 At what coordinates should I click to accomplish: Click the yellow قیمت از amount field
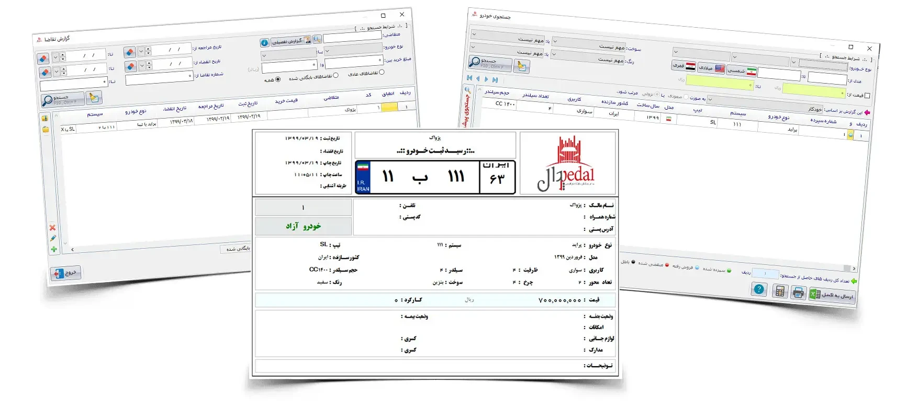[x=814, y=91]
